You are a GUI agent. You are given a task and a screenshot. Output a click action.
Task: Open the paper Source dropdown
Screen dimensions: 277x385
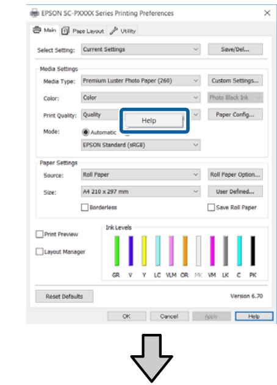(x=141, y=175)
